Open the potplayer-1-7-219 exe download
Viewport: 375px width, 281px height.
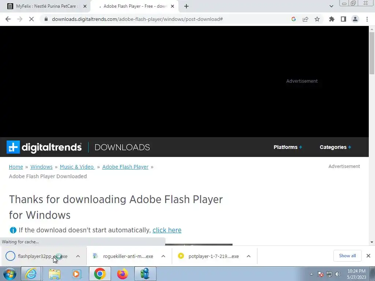click(x=209, y=256)
